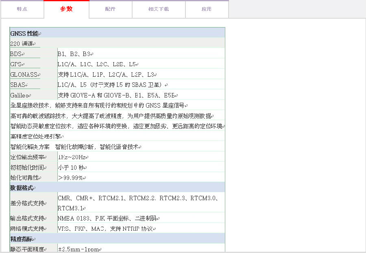
Task: Click the GNSS 性能 section header
Action: point(25,33)
